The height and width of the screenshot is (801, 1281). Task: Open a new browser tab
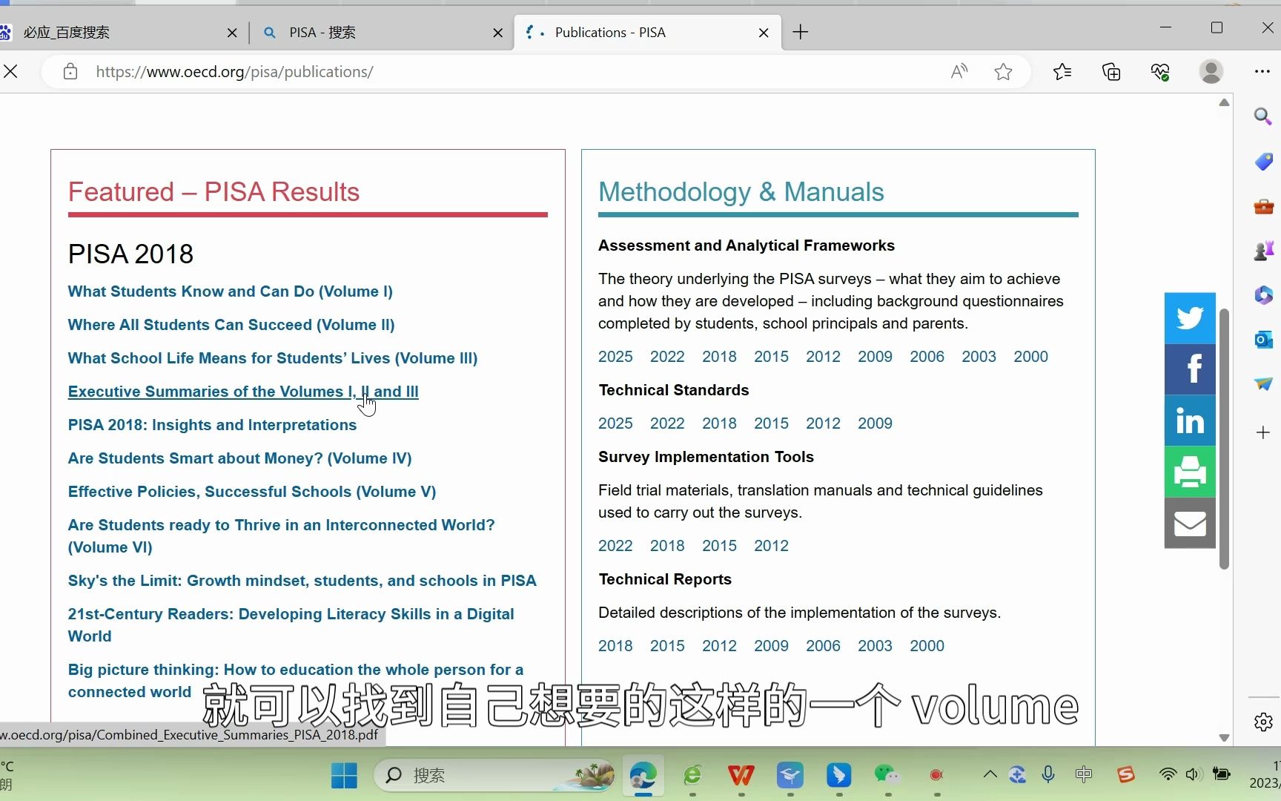point(801,32)
